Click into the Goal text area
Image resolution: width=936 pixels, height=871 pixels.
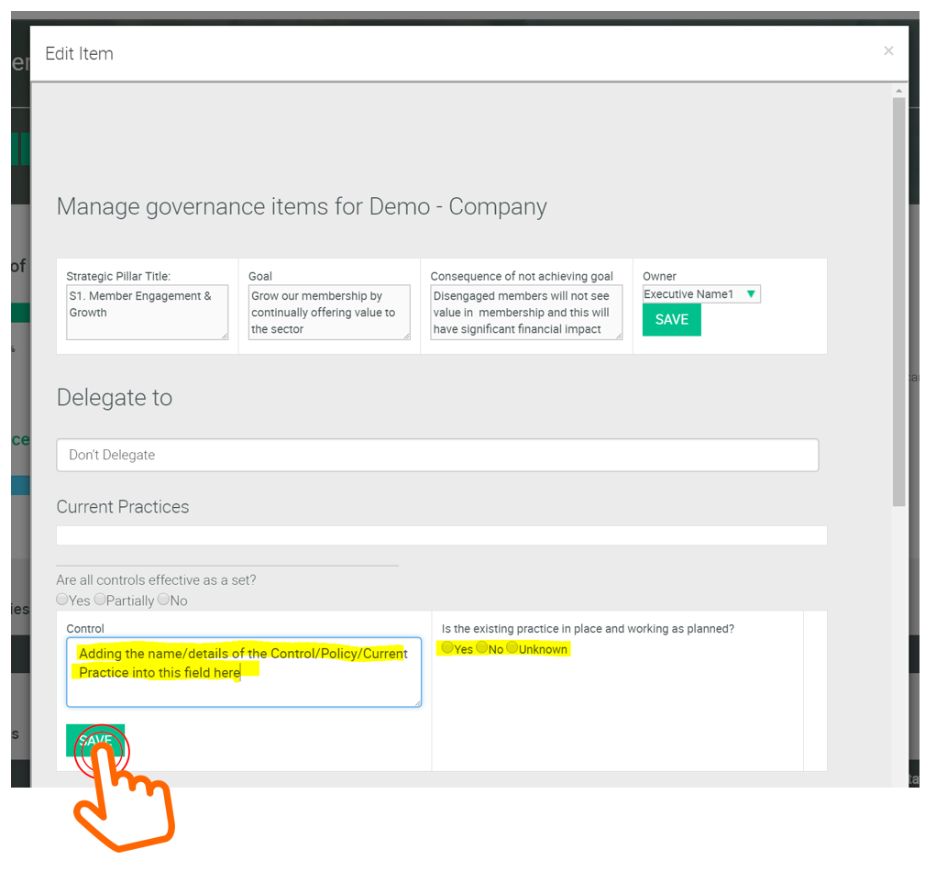click(x=328, y=313)
